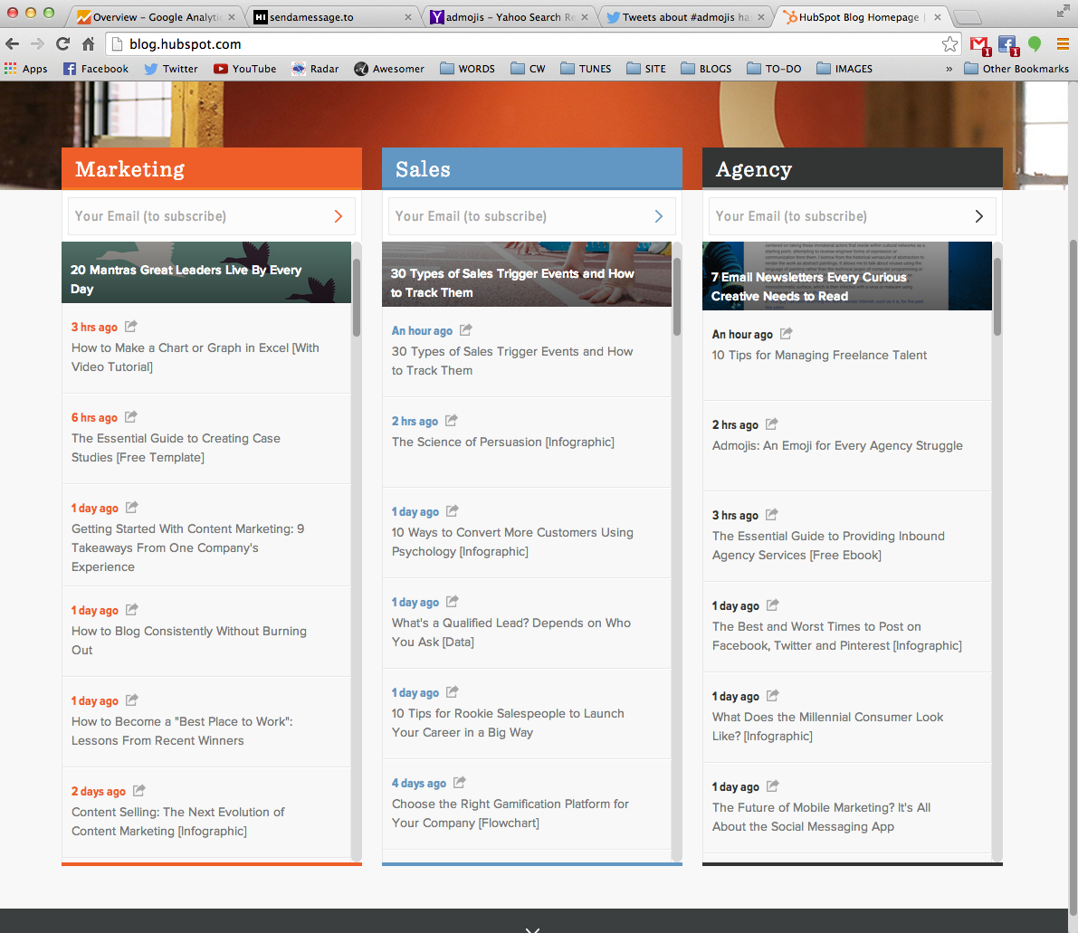Open the WORDS bookmark folder
The image size is (1078, 933).
(468, 69)
